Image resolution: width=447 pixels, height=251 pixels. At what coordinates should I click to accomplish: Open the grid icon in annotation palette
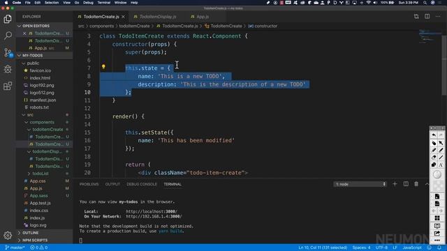(x=437, y=218)
